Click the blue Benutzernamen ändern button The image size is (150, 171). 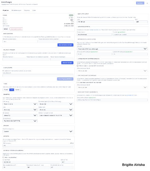pos(66,45)
